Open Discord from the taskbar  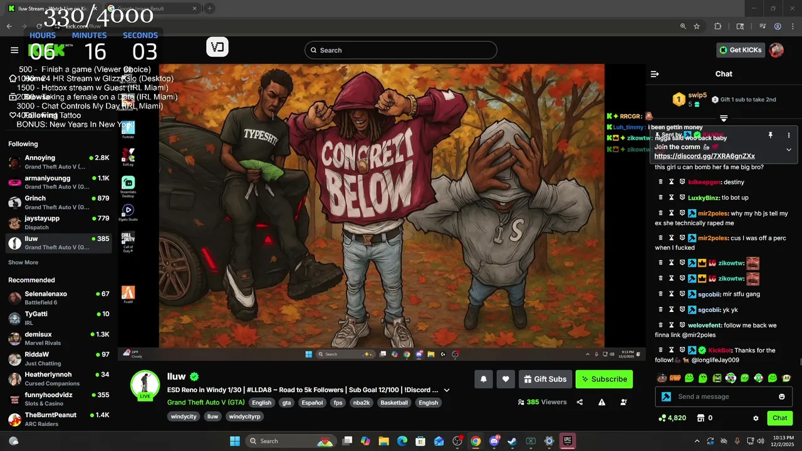[494, 441]
